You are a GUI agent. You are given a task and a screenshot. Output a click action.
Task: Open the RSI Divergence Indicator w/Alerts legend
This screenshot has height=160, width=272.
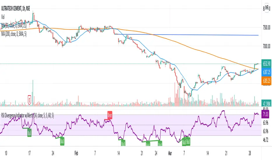pyautogui.click(x=27, y=115)
